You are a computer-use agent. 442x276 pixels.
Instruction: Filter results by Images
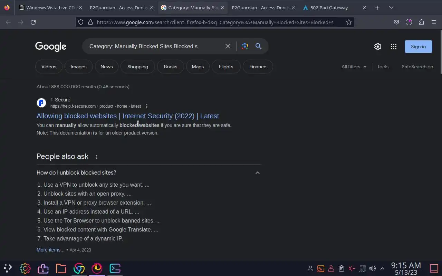pyautogui.click(x=79, y=67)
